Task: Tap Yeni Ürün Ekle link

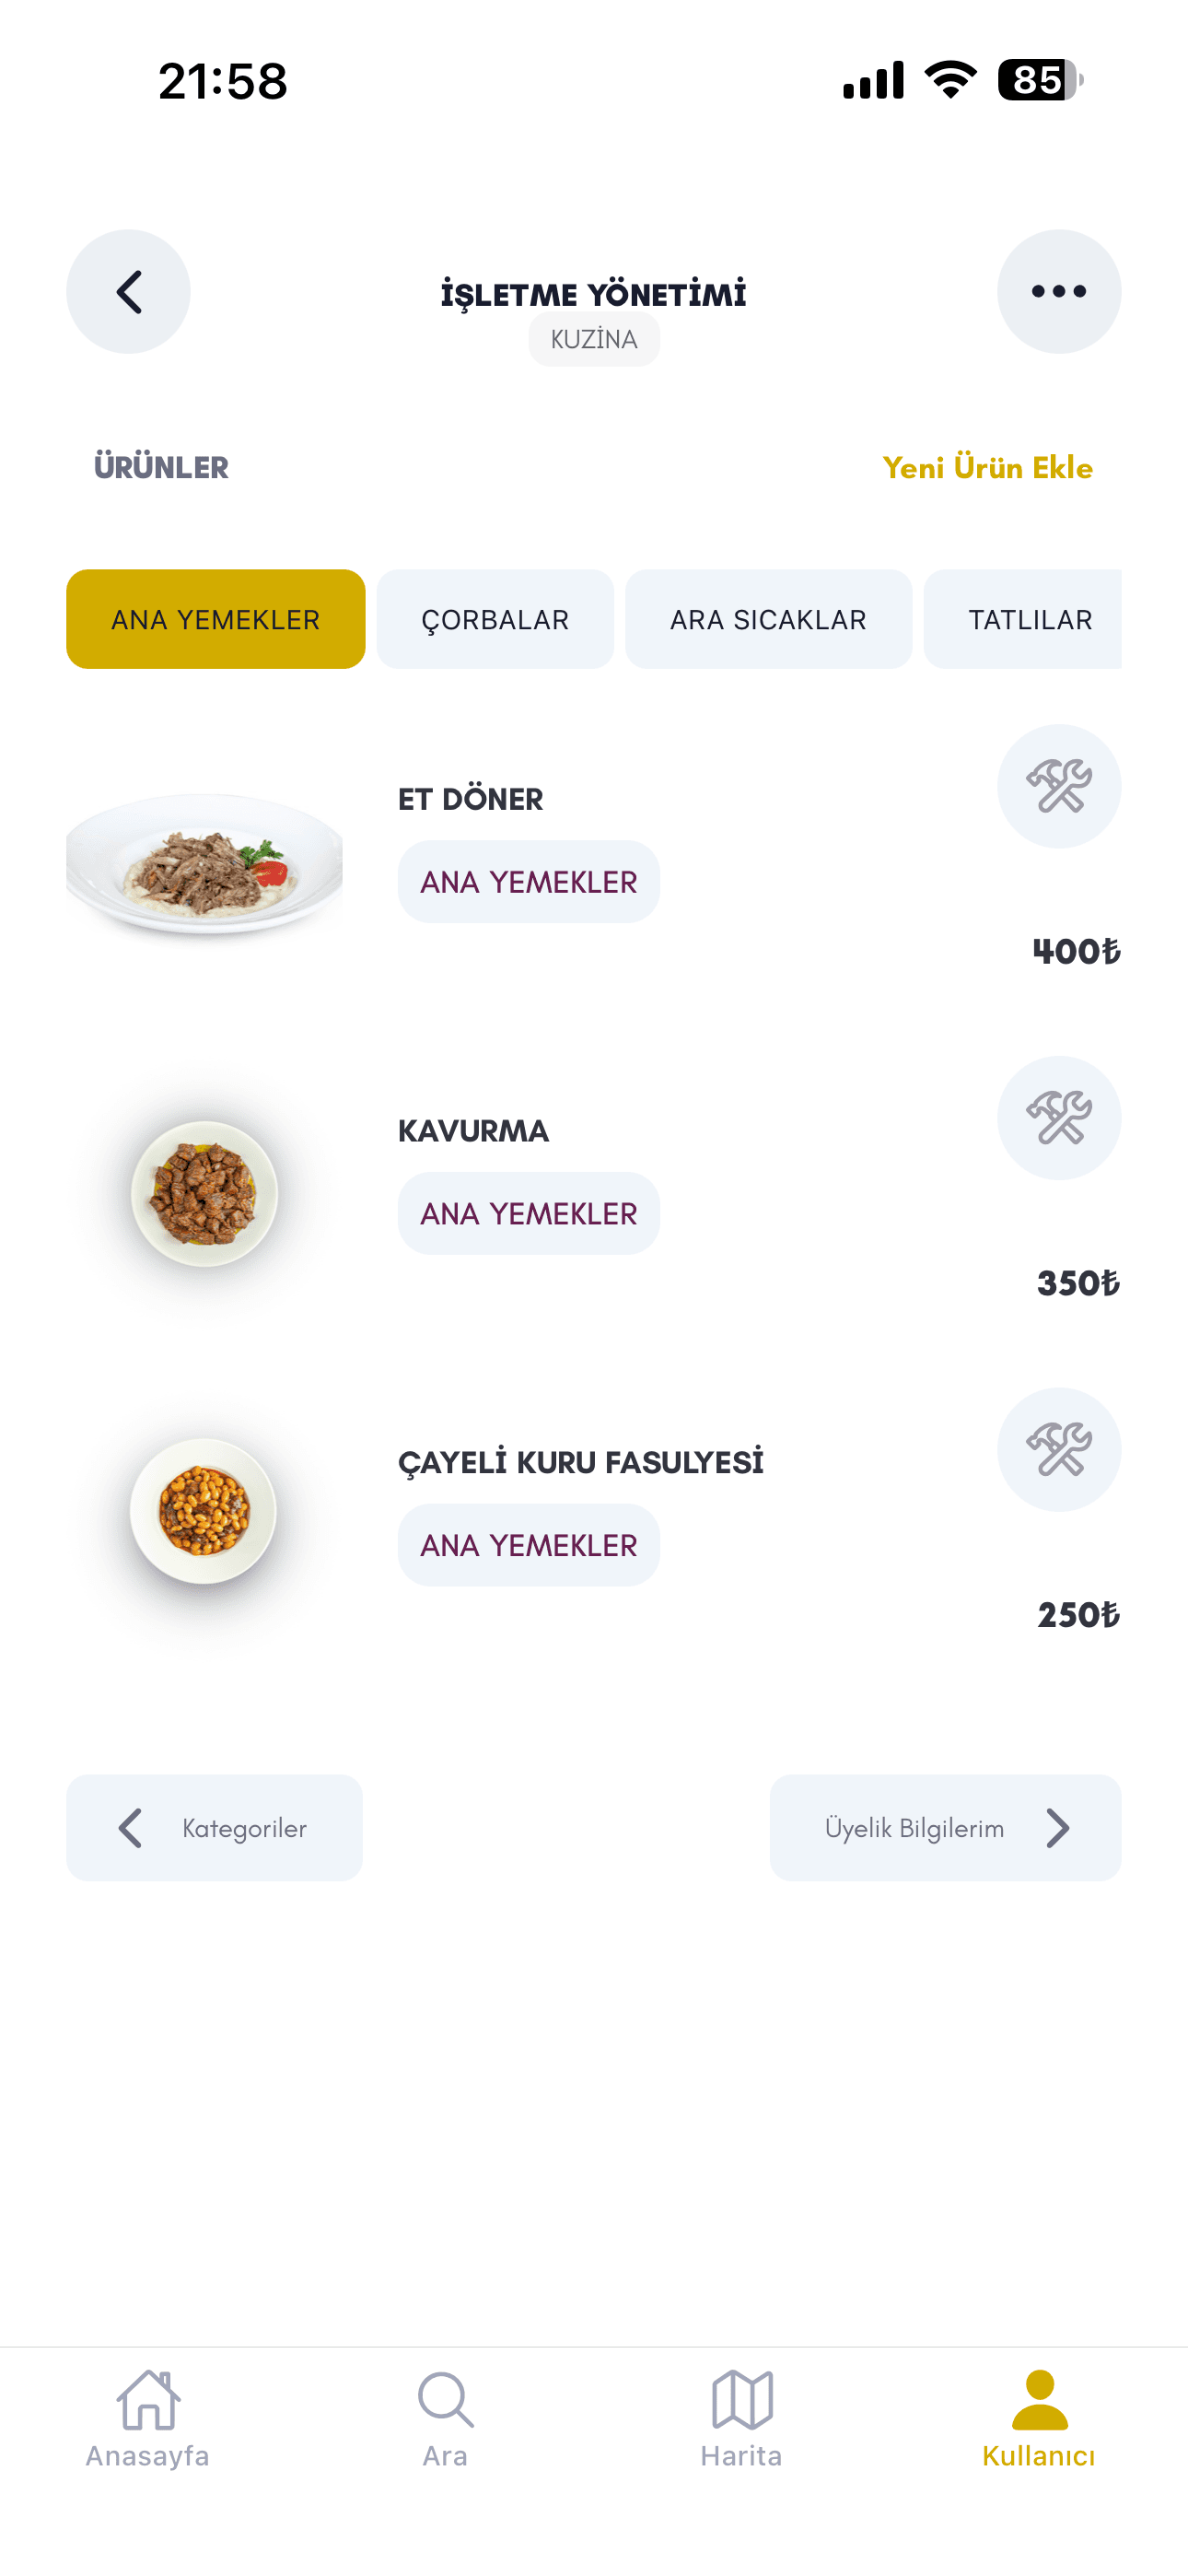Action: (x=987, y=467)
